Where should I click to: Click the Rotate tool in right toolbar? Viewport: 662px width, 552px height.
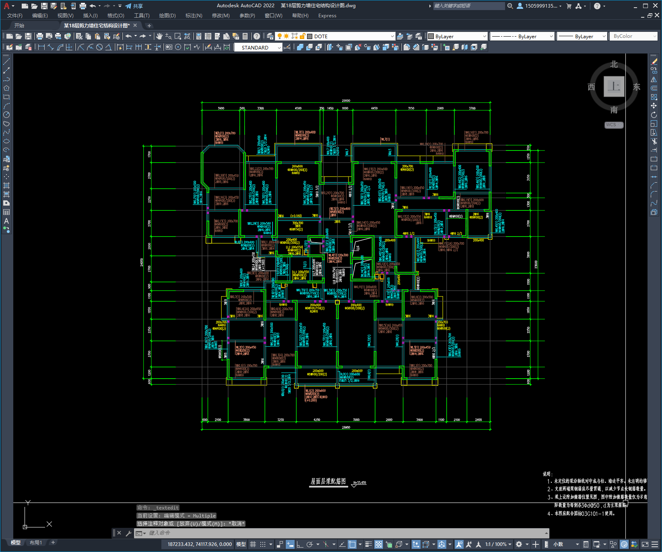click(x=654, y=115)
